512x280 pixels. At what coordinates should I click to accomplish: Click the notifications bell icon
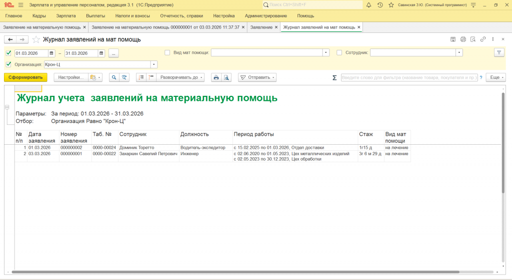[369, 5]
